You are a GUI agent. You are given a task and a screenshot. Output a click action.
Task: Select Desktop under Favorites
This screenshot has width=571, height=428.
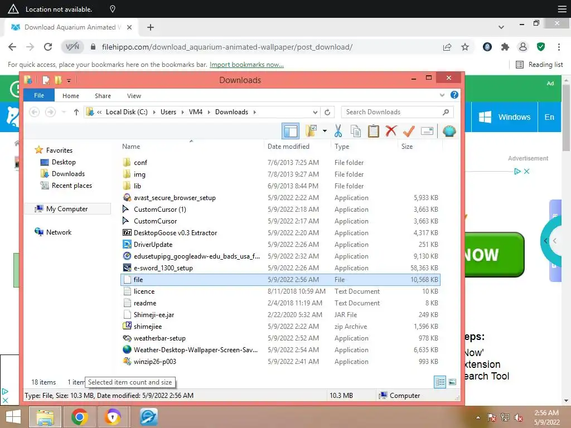(64, 162)
